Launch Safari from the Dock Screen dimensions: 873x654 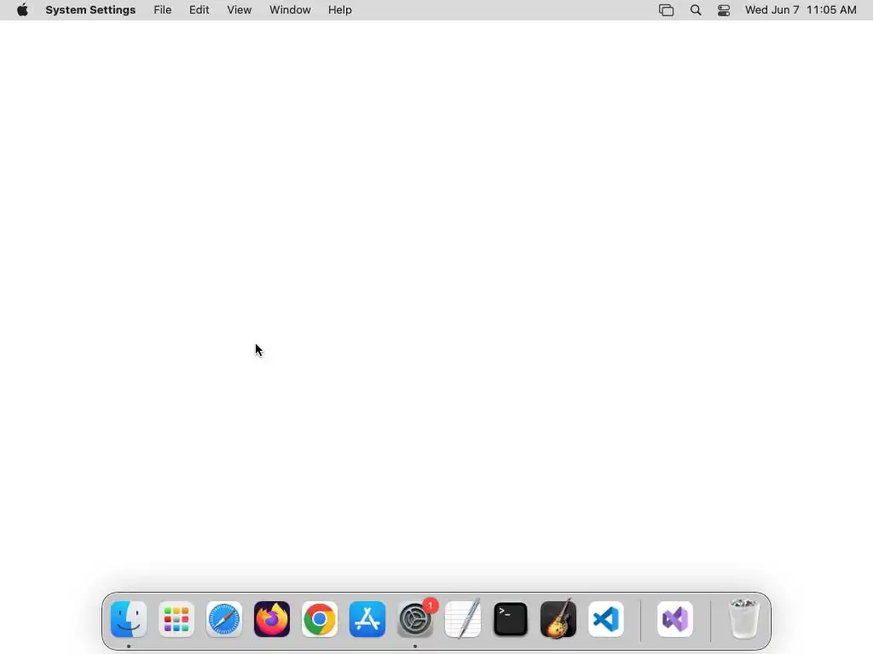[224, 619]
